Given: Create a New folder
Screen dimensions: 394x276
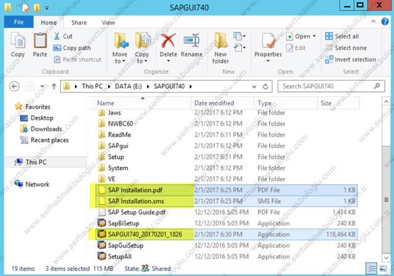Looking at the screenshot, I should [x=220, y=48].
